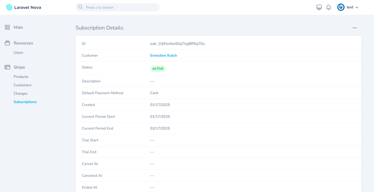374x192 pixels.
Task: Click the Laravel Nova logo icon
Action: tap(9, 7)
